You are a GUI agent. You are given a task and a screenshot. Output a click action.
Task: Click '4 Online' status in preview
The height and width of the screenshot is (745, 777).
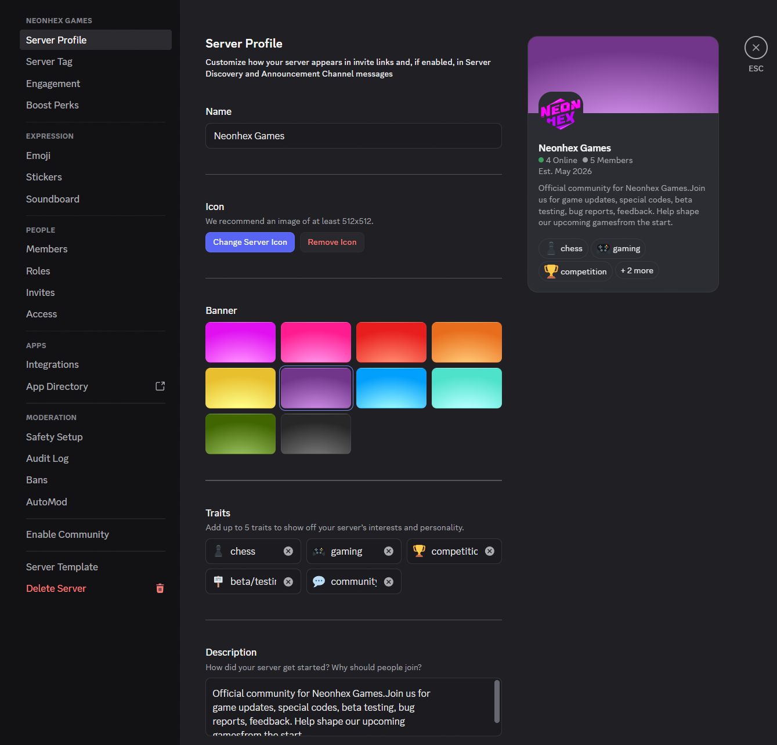[x=558, y=160]
